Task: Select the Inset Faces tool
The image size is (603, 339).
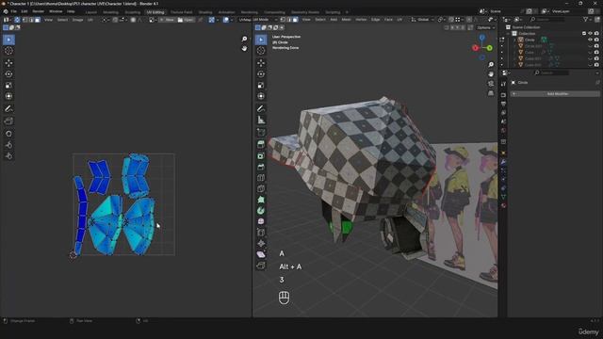Action: click(x=261, y=155)
